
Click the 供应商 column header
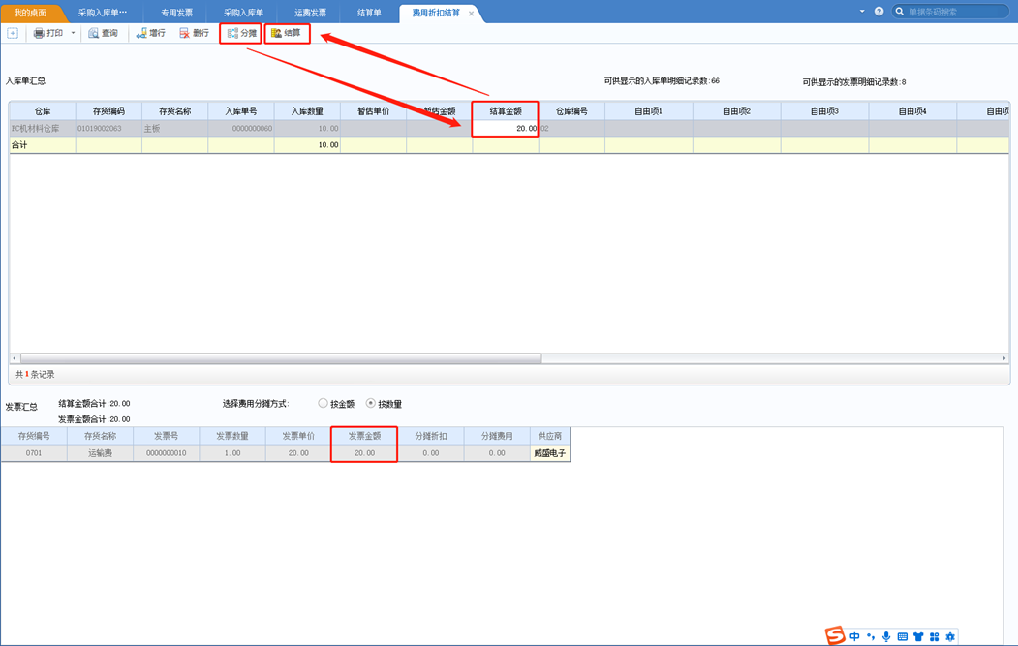[x=550, y=436]
